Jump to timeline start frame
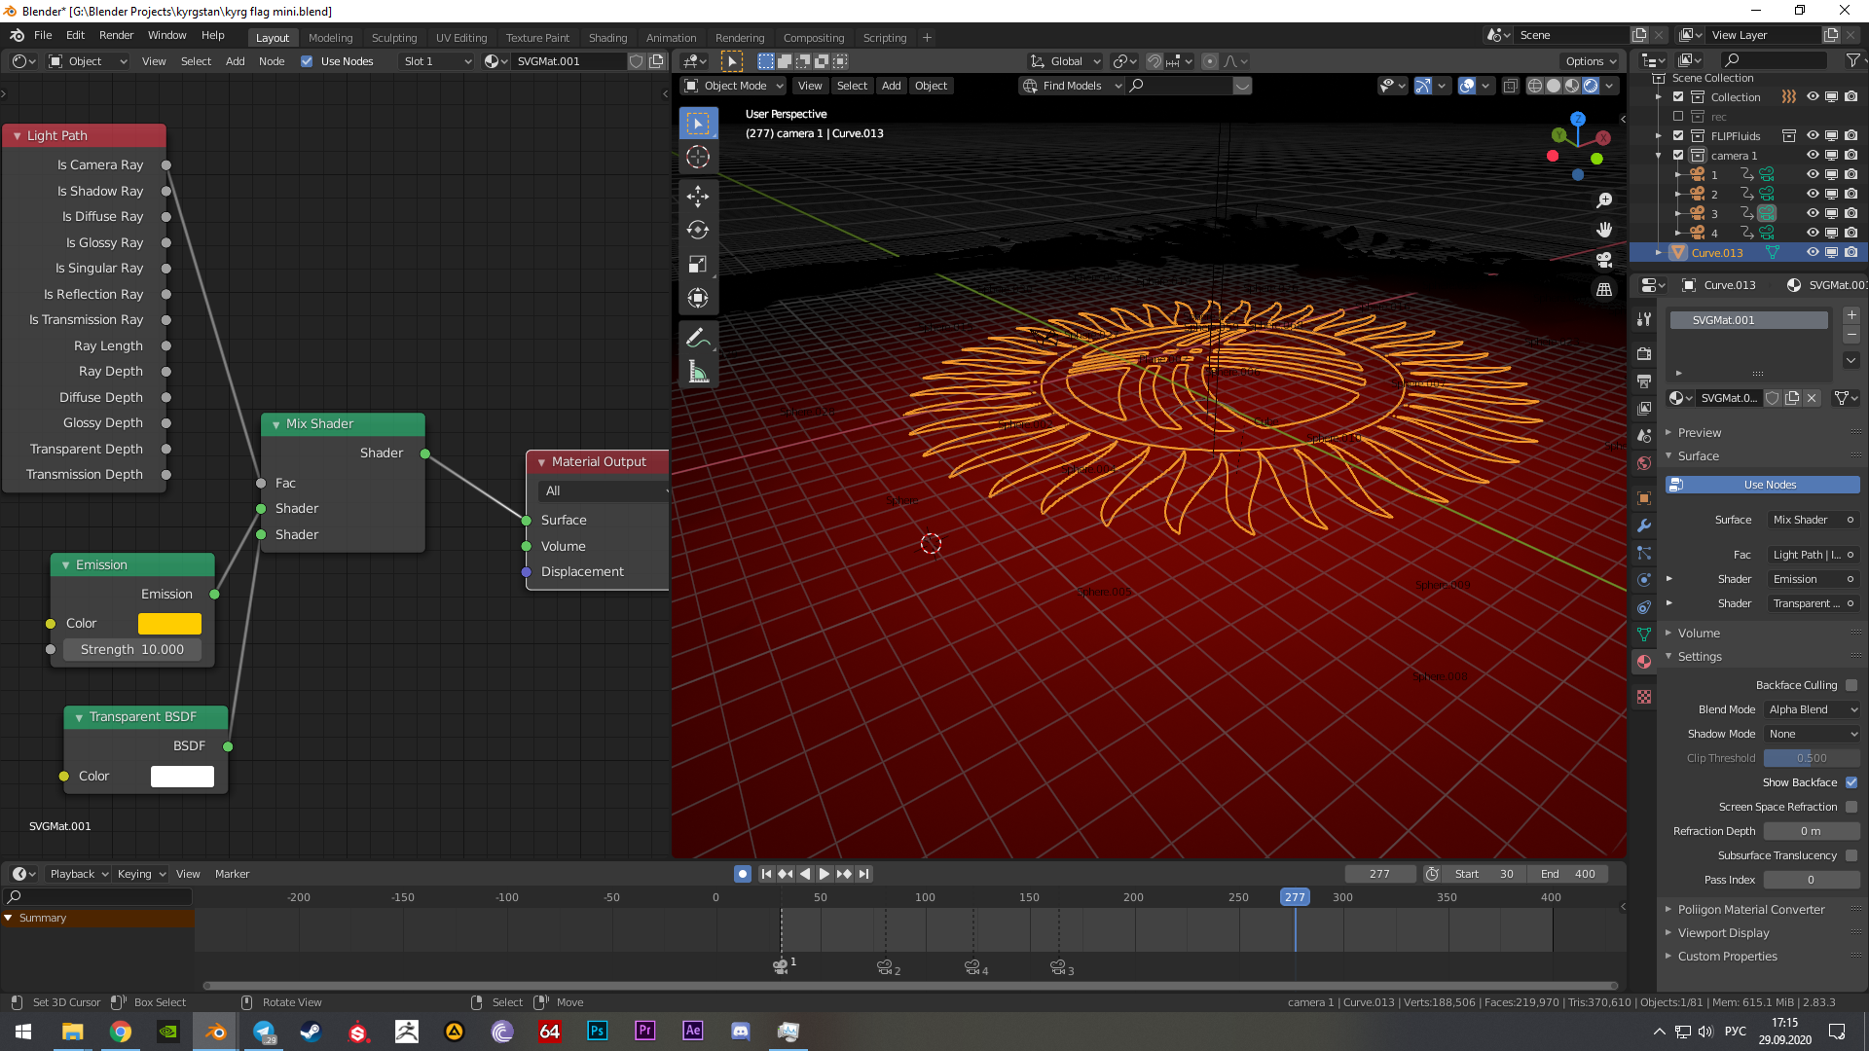Viewport: 1869px width, 1051px height. pos(766,874)
